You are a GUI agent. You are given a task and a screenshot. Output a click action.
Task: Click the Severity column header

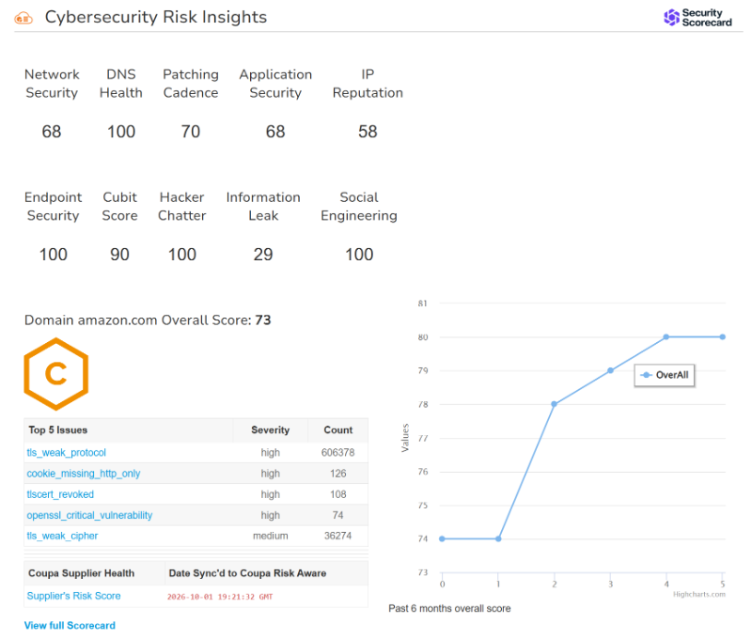click(270, 430)
